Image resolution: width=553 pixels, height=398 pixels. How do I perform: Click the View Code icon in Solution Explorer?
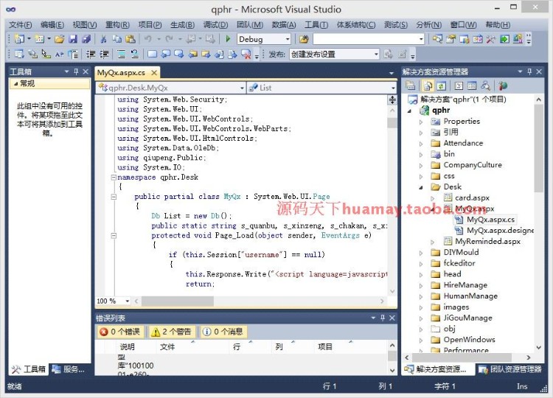(459, 85)
